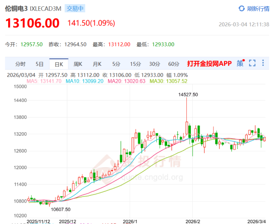The height and width of the screenshot is (224, 272).
Task: Click the 最低 low value 12933.00
Action: (163, 45)
